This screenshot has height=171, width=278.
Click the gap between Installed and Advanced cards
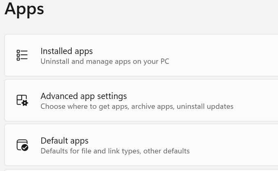(x=139, y=78)
